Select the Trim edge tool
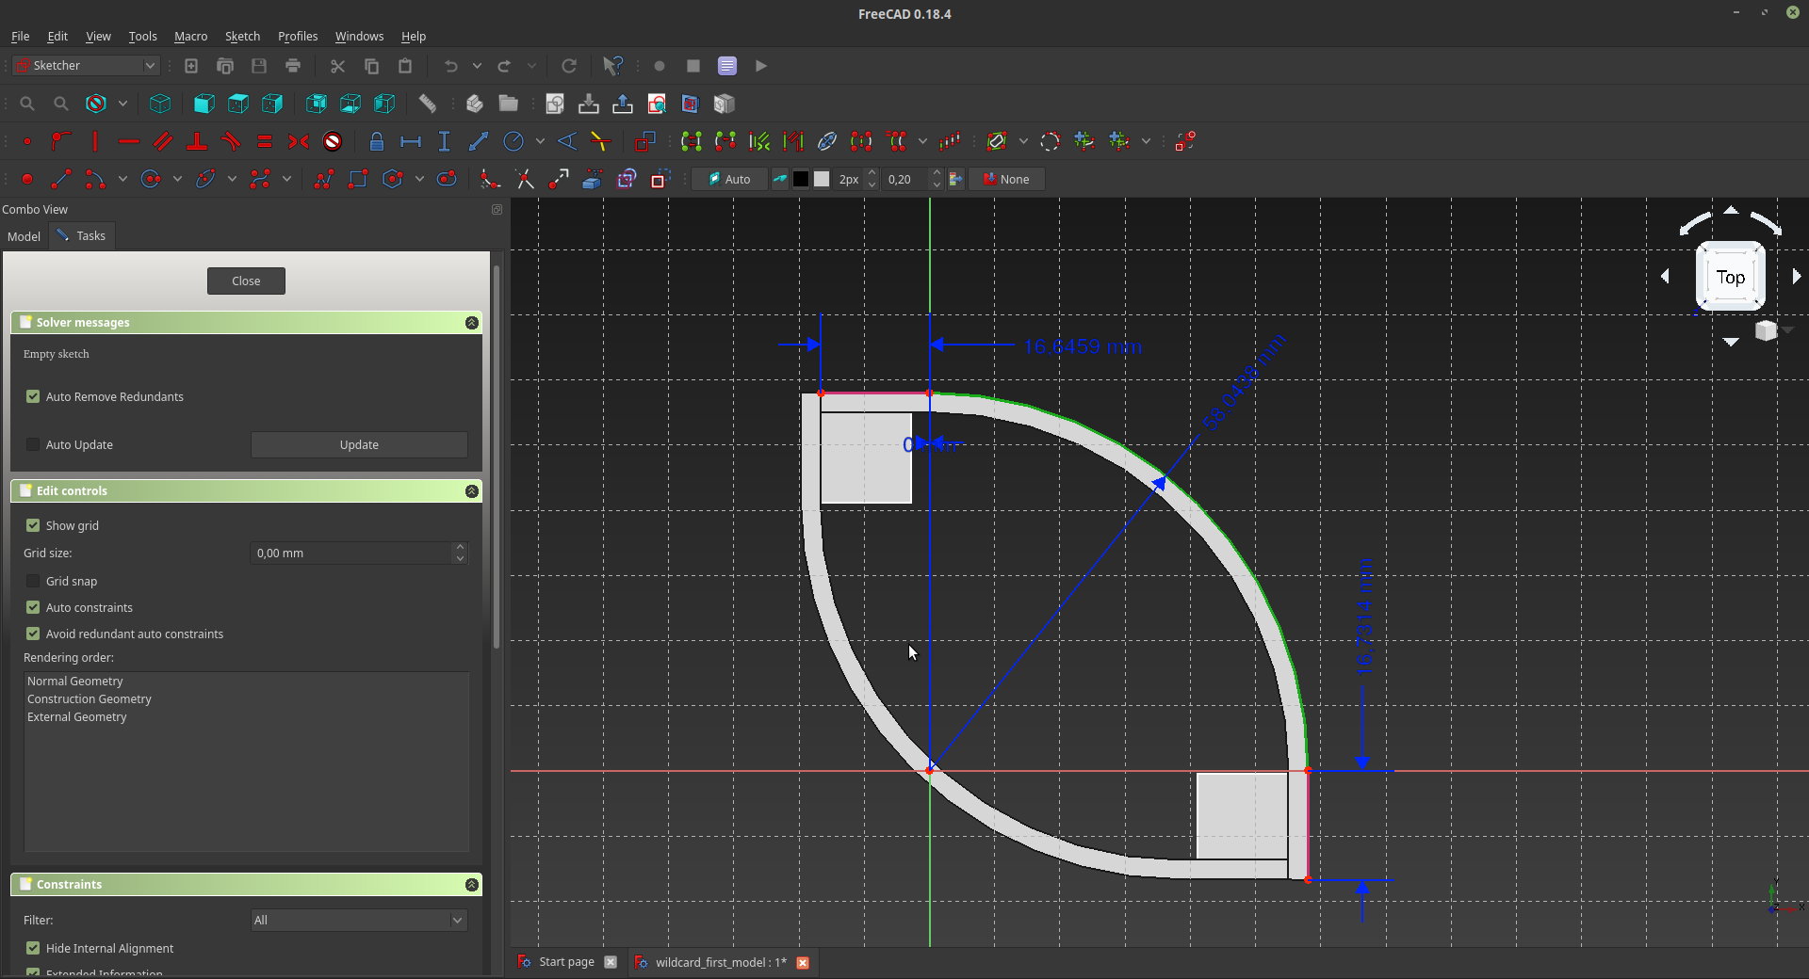 525,179
